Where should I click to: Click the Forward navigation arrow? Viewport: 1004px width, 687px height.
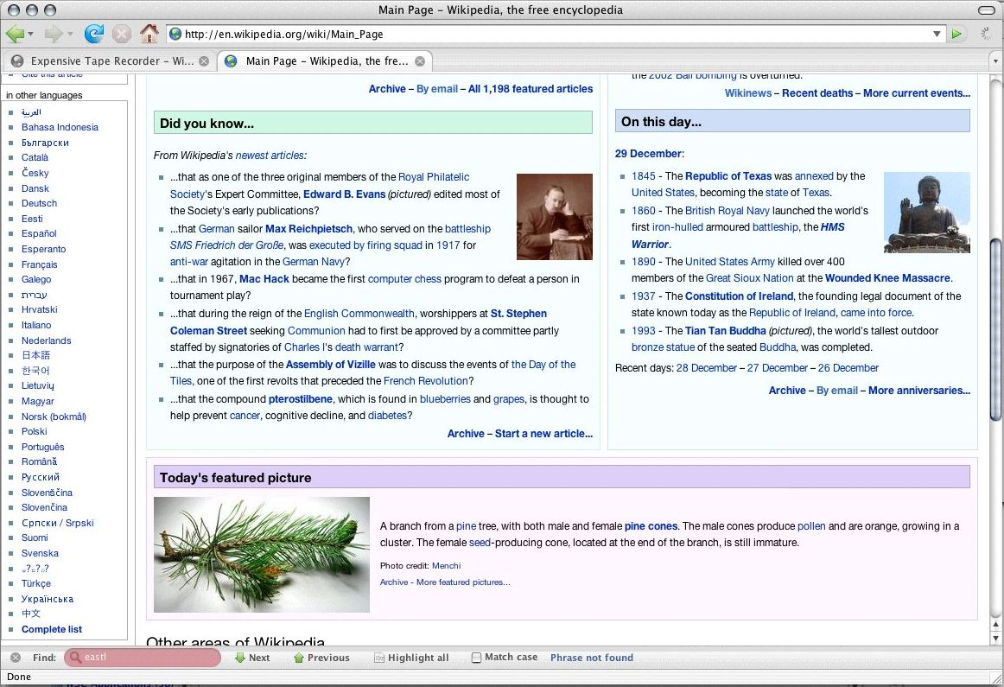pos(52,34)
